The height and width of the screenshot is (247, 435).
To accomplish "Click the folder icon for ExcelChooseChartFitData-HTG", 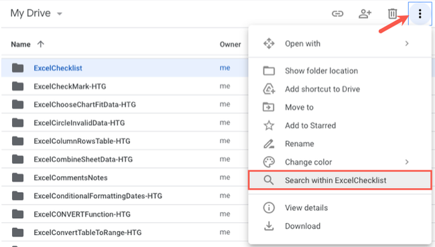I will coord(17,104).
